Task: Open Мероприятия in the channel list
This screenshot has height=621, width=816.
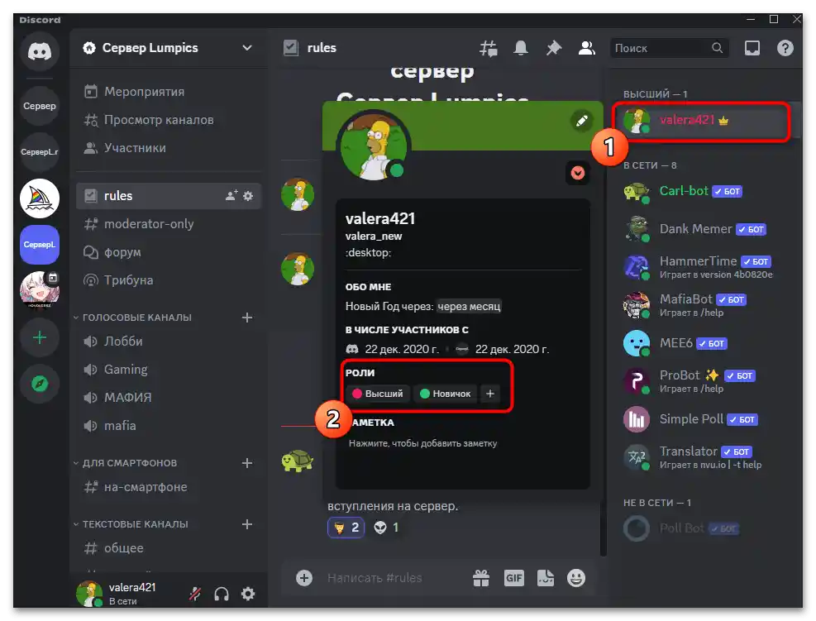Action: [x=168, y=92]
